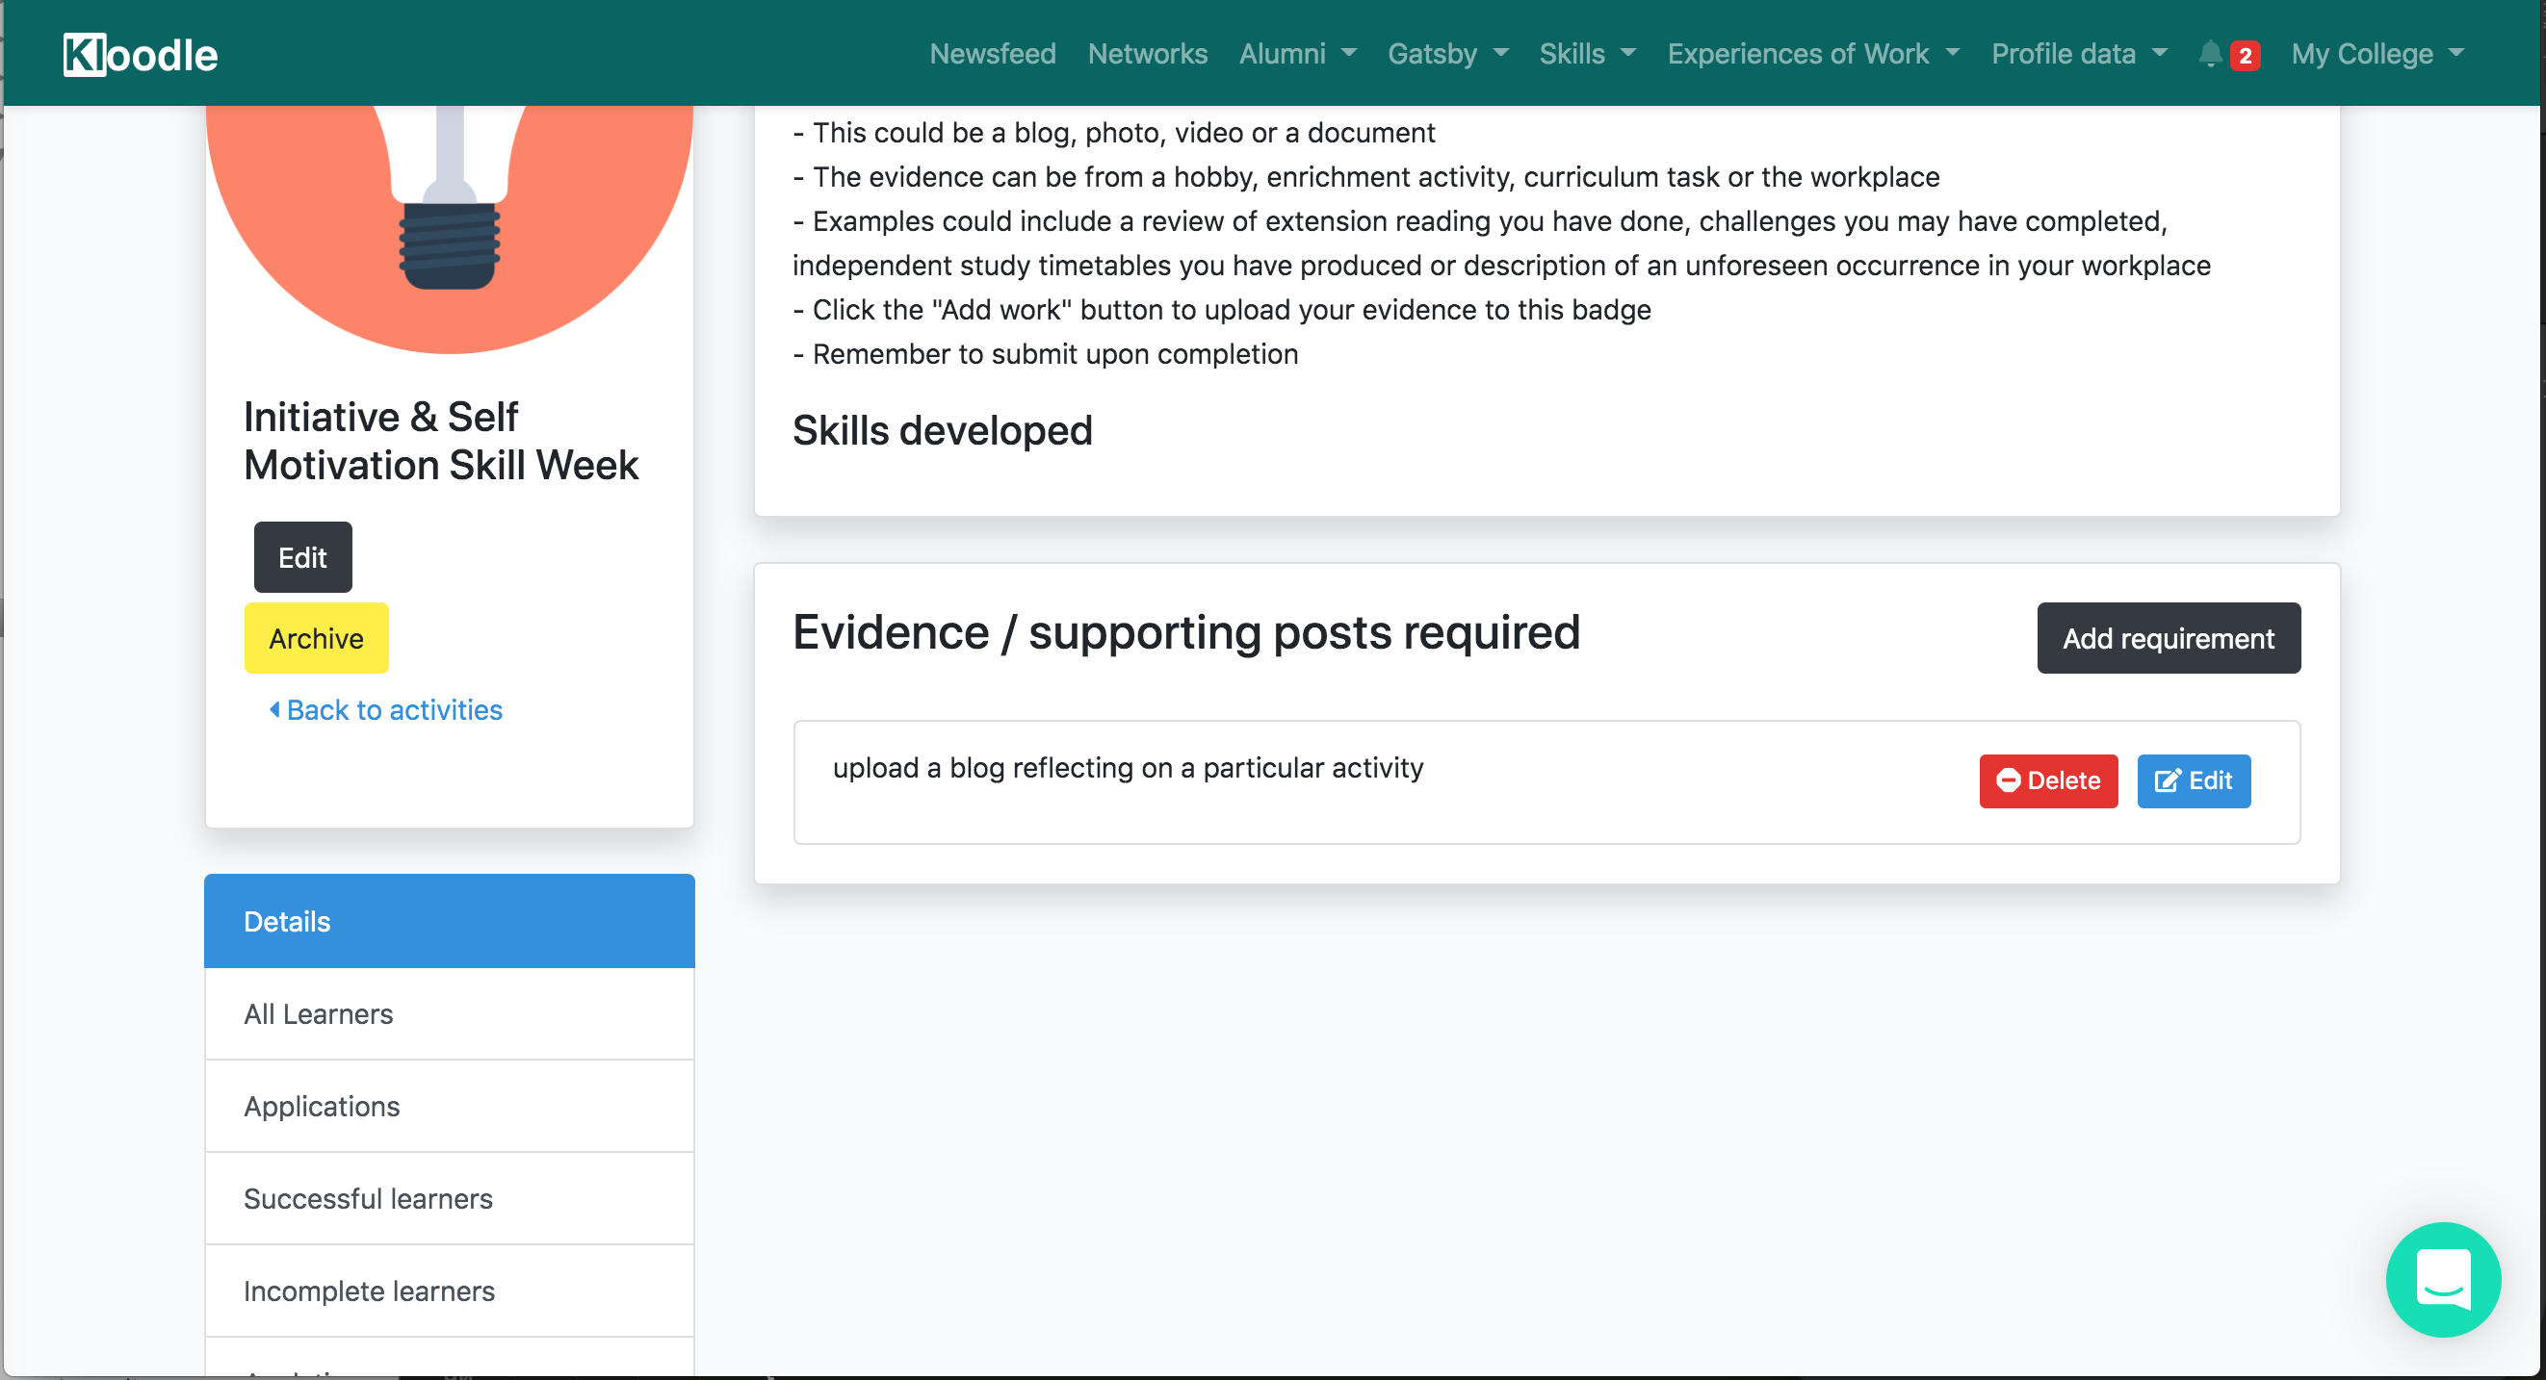Image resolution: width=2546 pixels, height=1380 pixels.
Task: Click the 'upload a blog reflecting' requirement text
Action: [x=1128, y=768]
